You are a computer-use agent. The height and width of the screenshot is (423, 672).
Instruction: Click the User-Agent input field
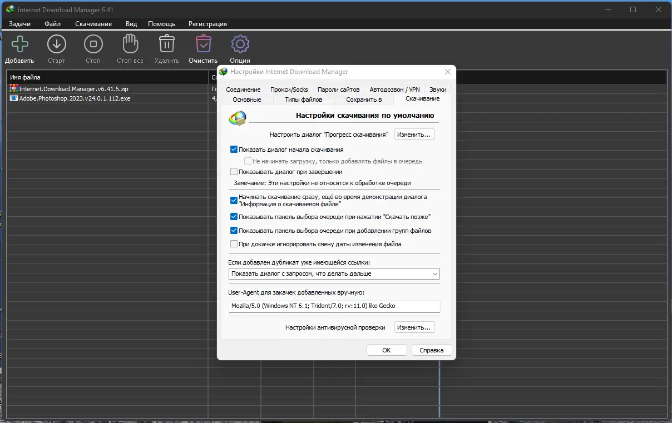point(334,306)
